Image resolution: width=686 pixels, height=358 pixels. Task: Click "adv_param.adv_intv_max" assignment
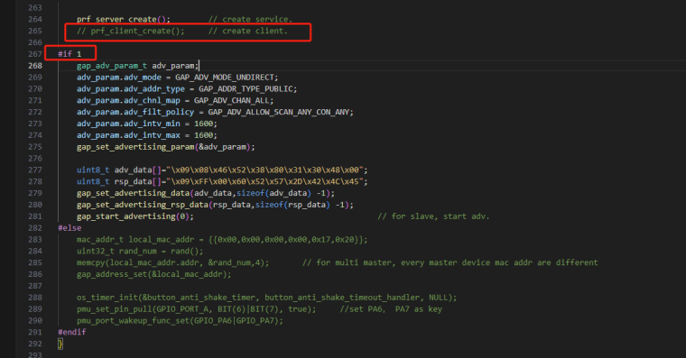click(x=146, y=135)
